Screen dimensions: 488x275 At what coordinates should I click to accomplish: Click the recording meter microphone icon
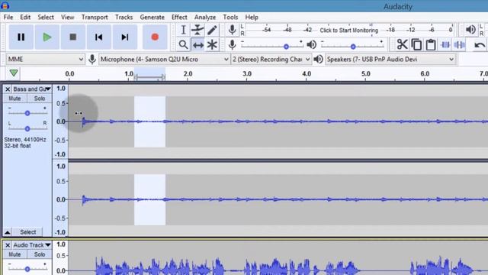click(x=232, y=30)
